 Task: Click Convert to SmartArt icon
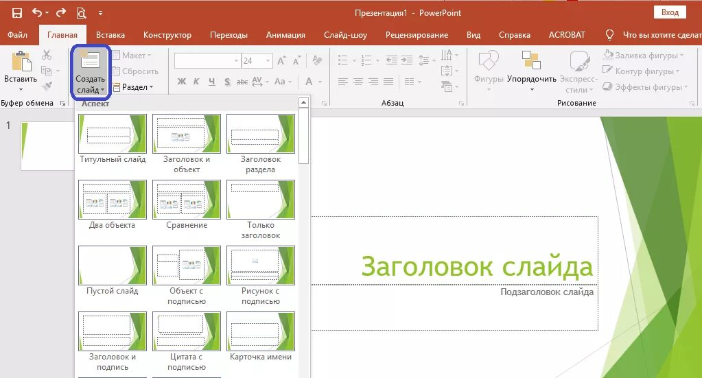click(x=446, y=86)
